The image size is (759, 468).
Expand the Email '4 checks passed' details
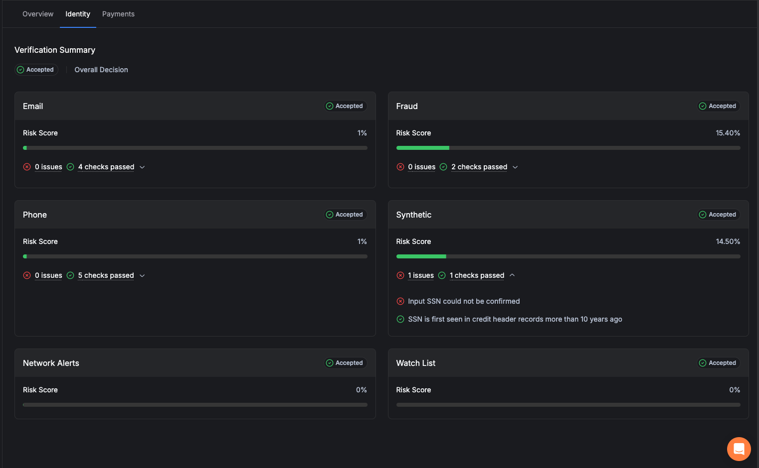[142, 167]
